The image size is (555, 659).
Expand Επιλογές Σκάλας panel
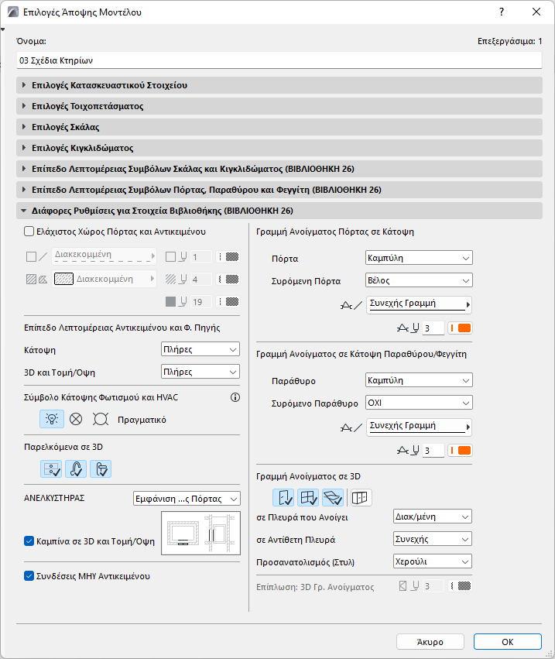[279, 127]
